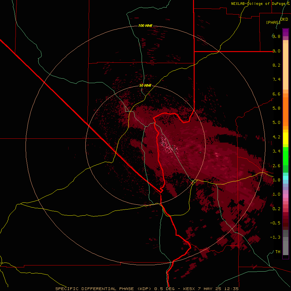Image resolution: width=291 pixels, height=291 pixels.
Task: Click the 50 NMI range ring label
Action: (145, 85)
